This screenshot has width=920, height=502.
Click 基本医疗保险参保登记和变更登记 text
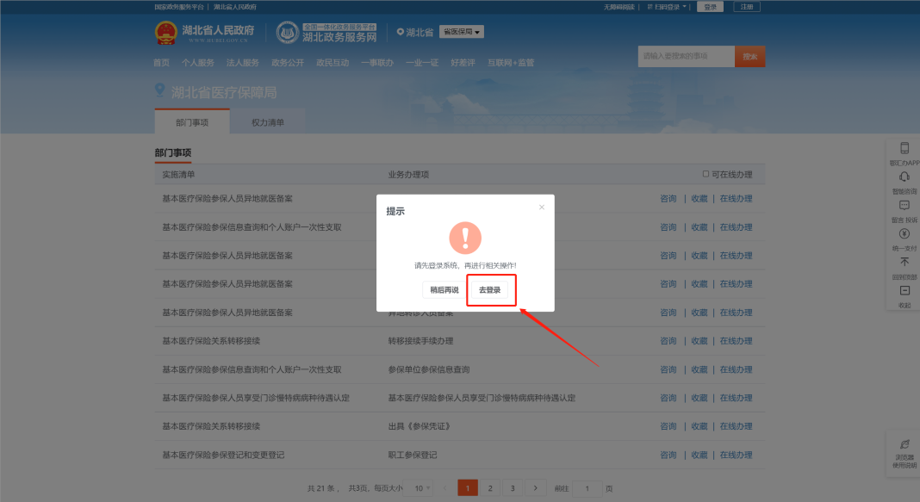(223, 456)
